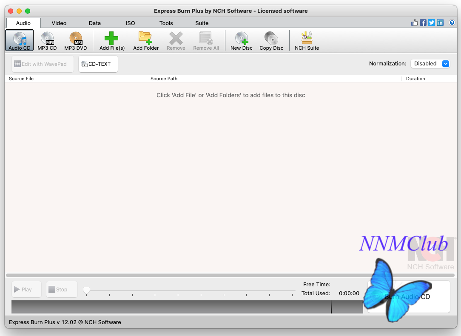Viewport: 461px width, 336px height.
Task: Click the disc capacity usage bar
Action: click(187, 307)
